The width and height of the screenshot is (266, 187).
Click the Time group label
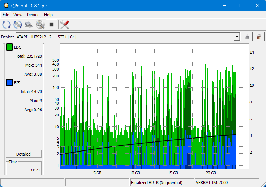pyautogui.click(x=13, y=162)
